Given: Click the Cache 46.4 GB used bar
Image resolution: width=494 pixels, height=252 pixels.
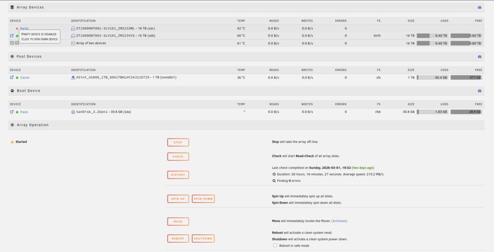Looking at the screenshot, I should [432, 77].
